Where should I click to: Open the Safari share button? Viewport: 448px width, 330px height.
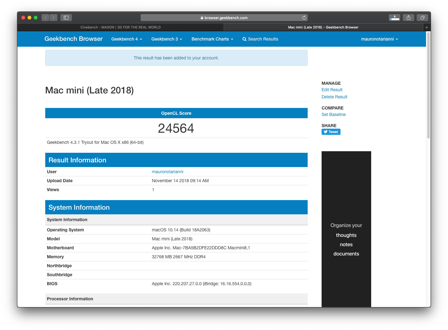(x=408, y=18)
